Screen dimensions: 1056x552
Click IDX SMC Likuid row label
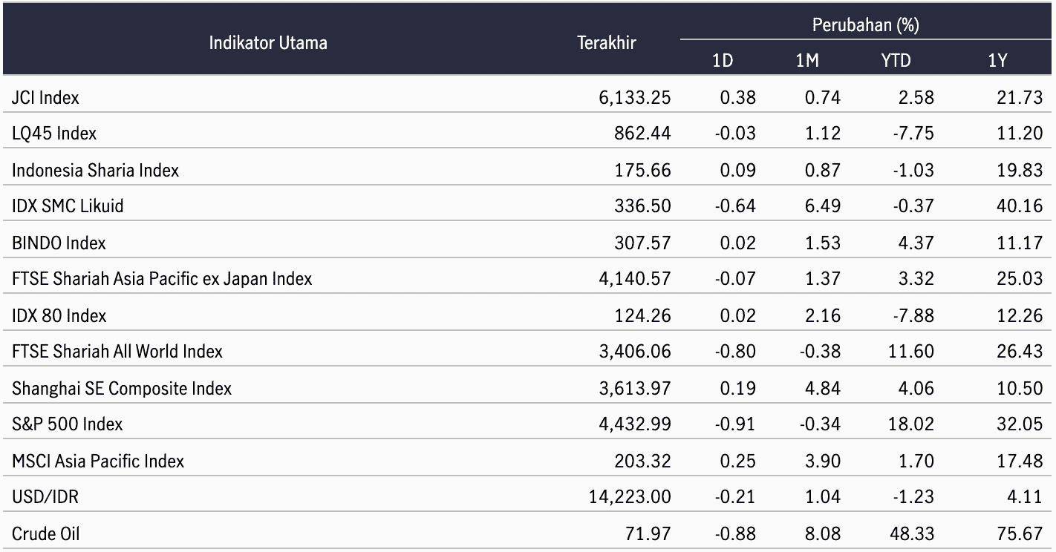[68, 206]
